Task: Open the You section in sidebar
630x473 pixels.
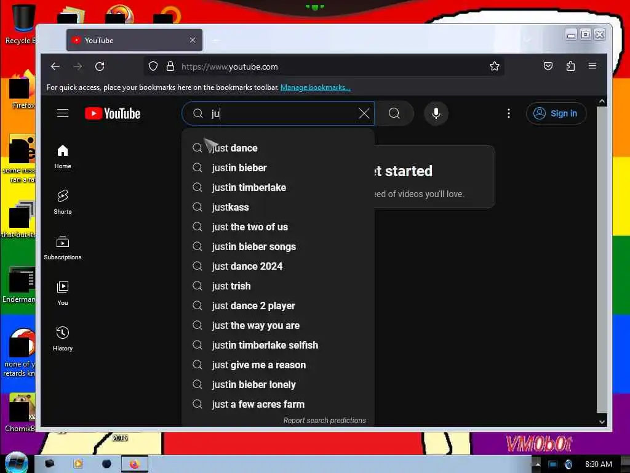Action: (x=63, y=294)
